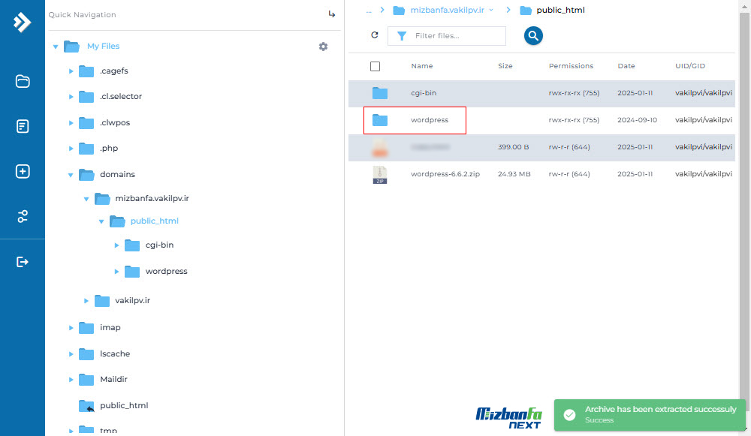
Task: Click mizbanfa.vakilpv.ir folder icon in breadcrumb
Action: (399, 10)
